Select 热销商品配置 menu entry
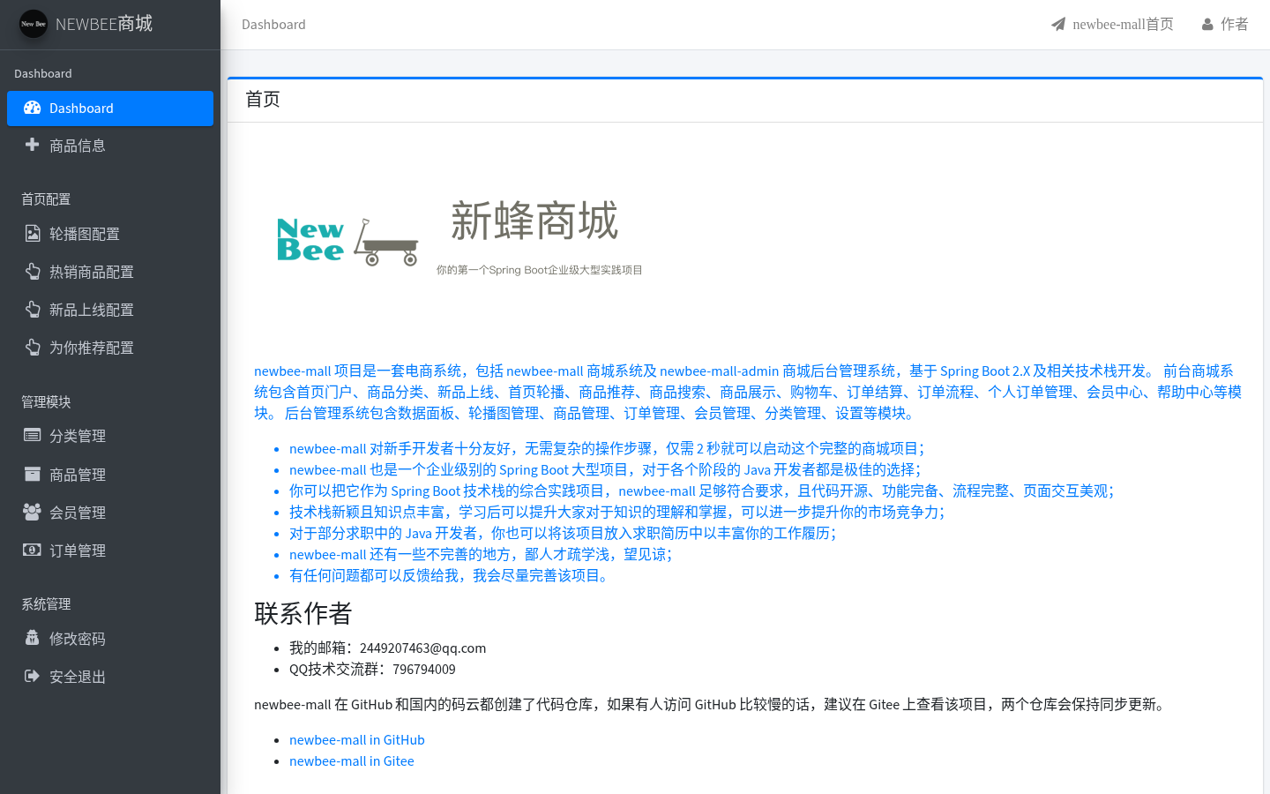Viewport: 1270px width, 794px height. [x=110, y=272]
